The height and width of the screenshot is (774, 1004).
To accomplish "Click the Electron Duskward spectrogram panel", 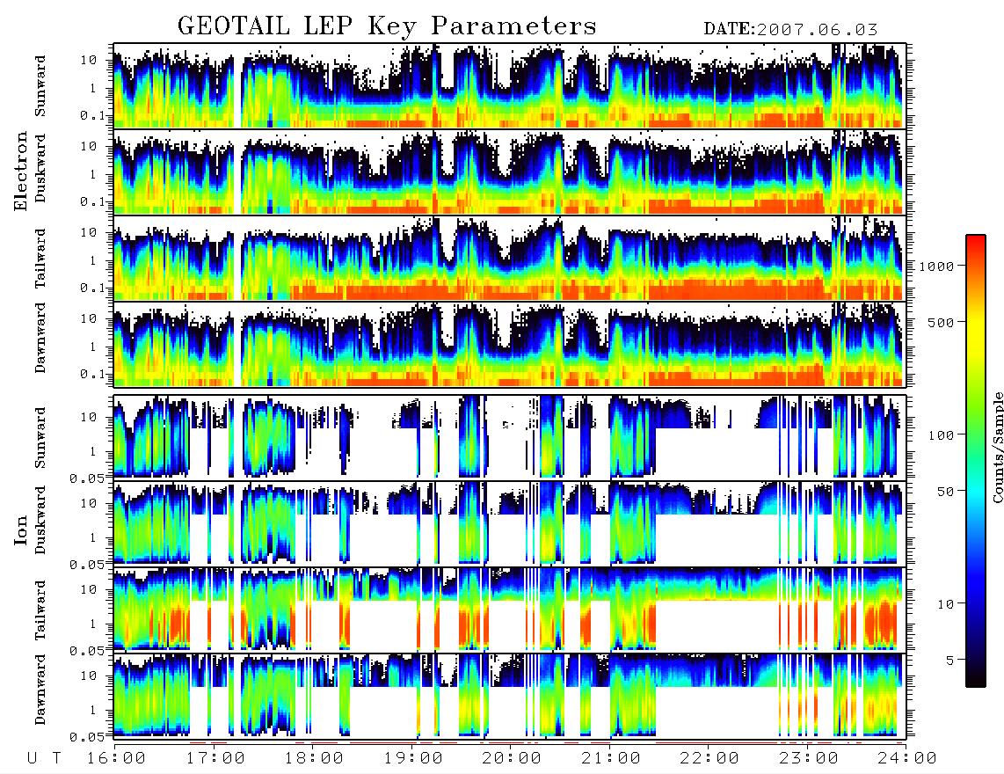I will coord(510,172).
